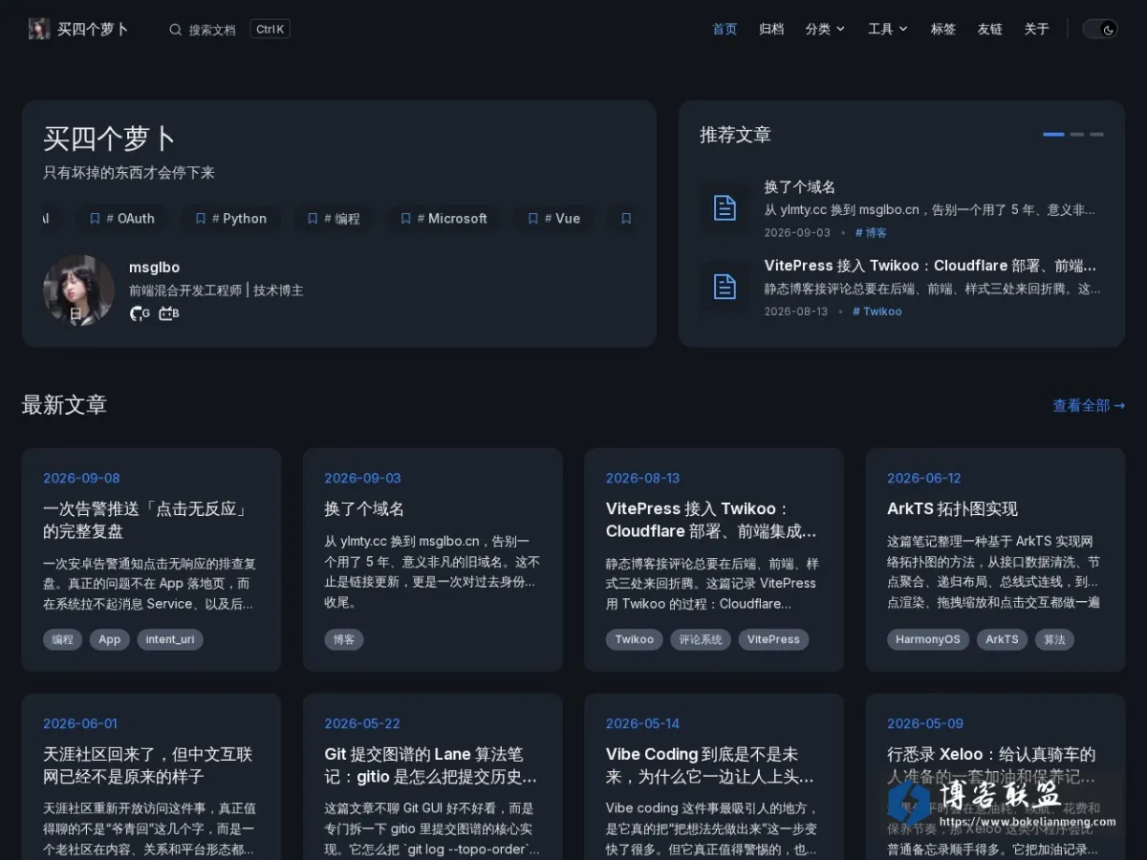
Task: Open 换了个域名 card in 最新文章
Action: [433, 560]
